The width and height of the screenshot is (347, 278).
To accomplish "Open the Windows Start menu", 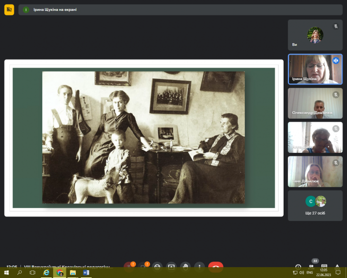I will (x=6, y=273).
